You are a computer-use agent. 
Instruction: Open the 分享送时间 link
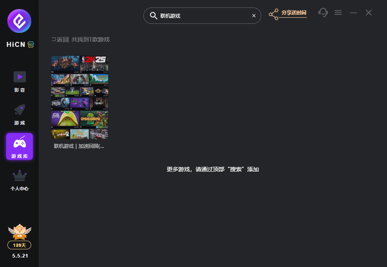tap(294, 13)
